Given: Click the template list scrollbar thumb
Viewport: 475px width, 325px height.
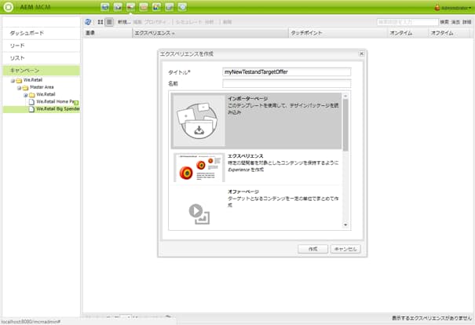Looking at the screenshot, I should click(x=345, y=125).
